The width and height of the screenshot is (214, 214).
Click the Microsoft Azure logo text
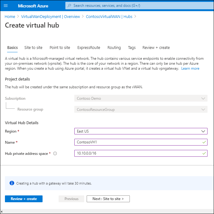point(33,6)
